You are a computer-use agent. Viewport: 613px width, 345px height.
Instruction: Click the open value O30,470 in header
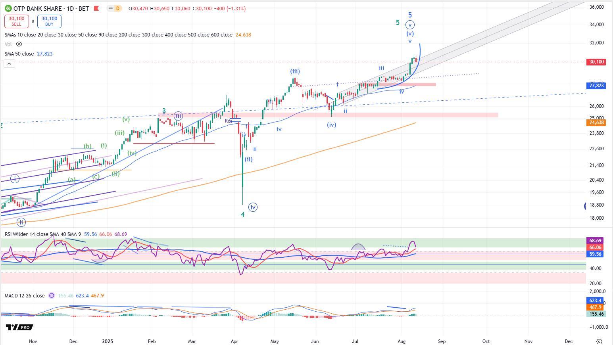(x=138, y=8)
